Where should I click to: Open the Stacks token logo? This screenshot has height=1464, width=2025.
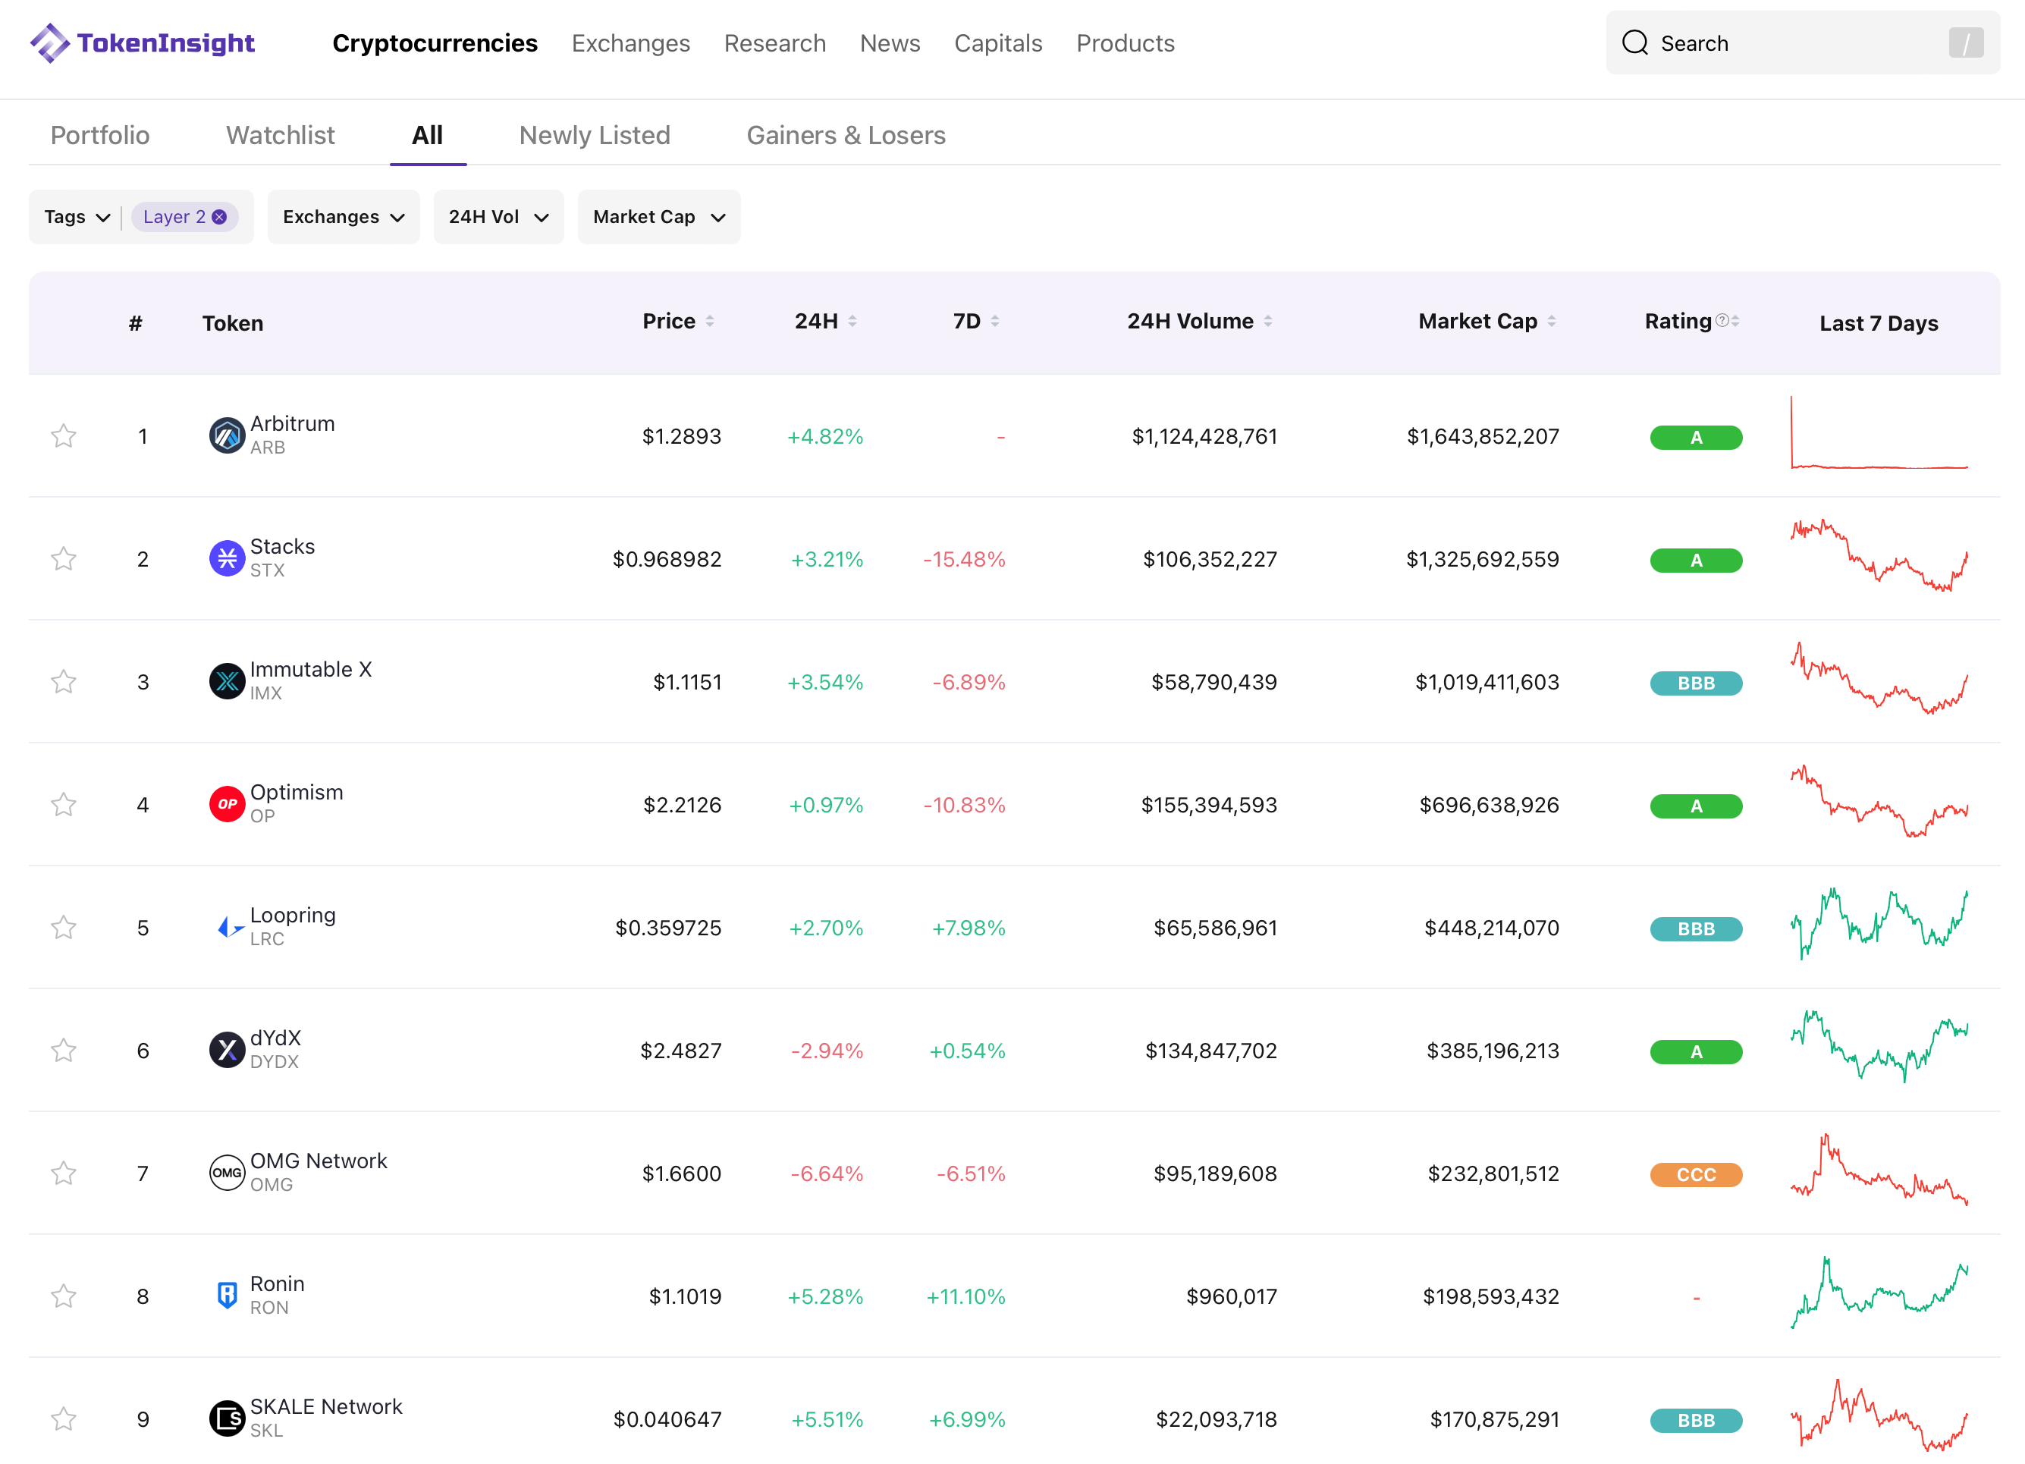click(x=227, y=559)
